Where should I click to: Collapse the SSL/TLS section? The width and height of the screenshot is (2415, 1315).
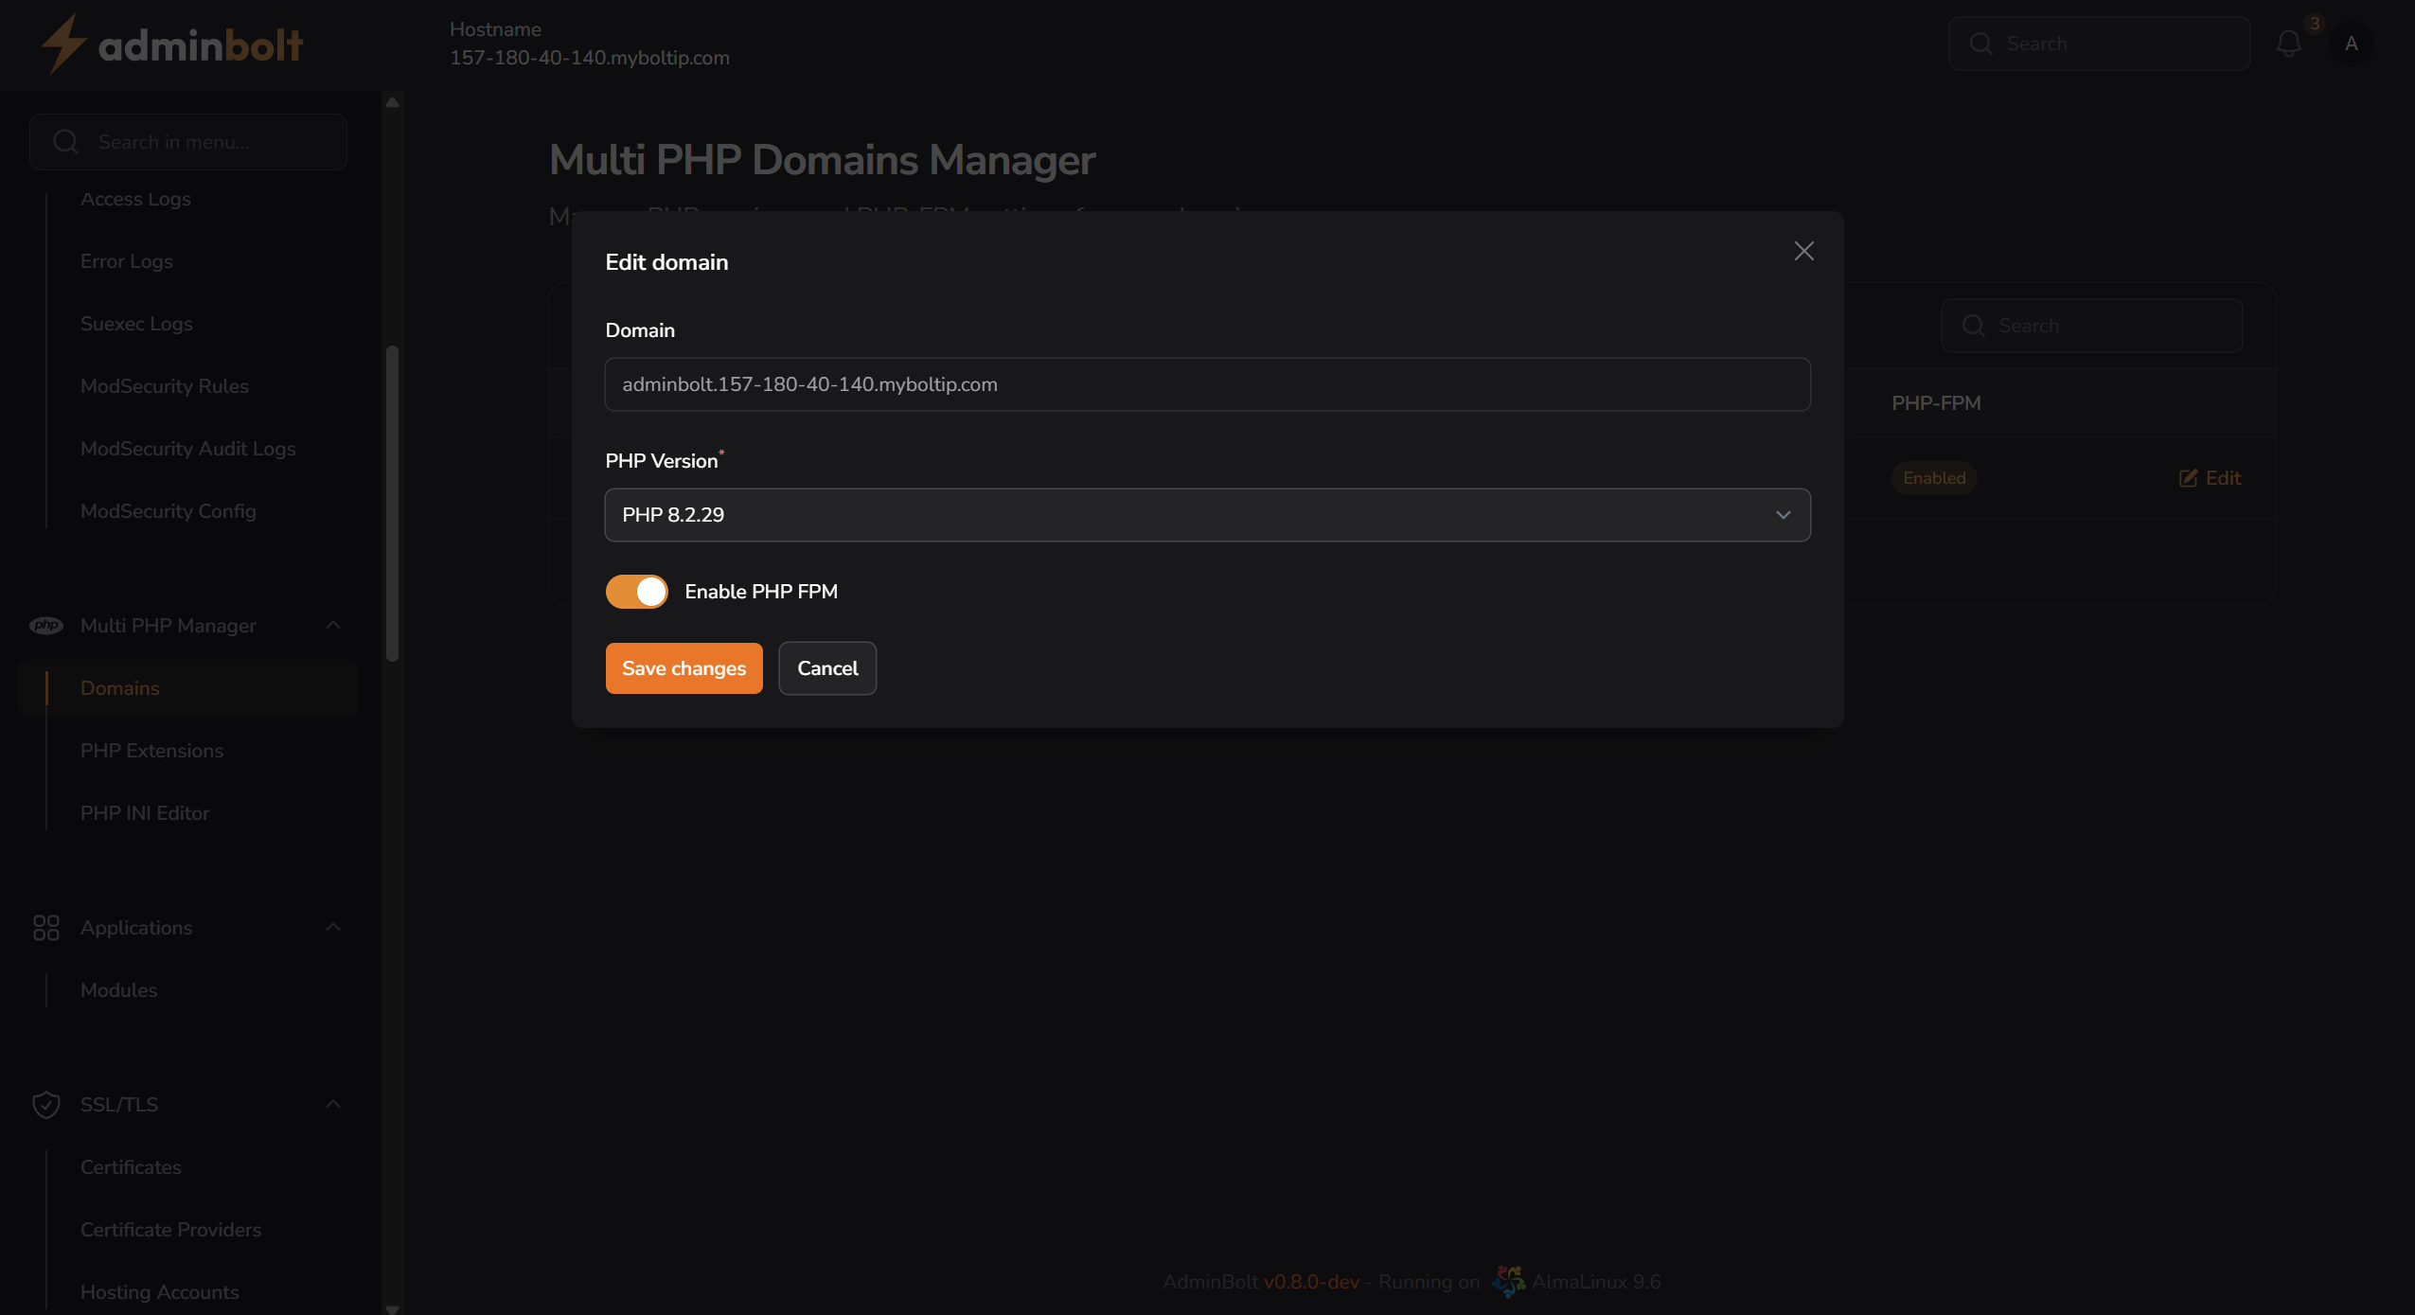click(331, 1104)
